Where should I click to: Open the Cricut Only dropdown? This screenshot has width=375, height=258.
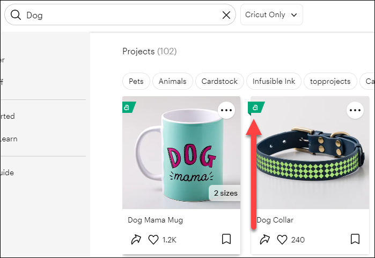tap(271, 15)
